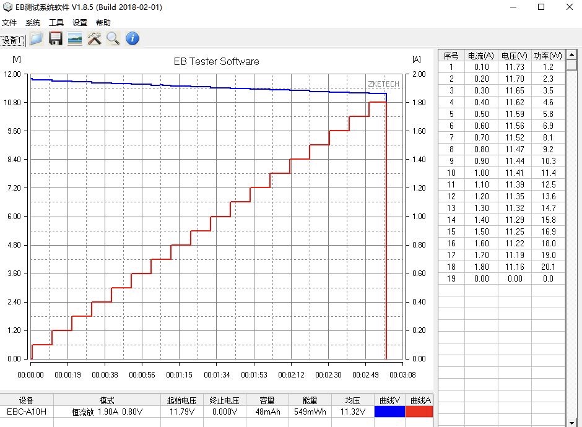Viewport: 582px width, 427px height.
Task: Click the floppy disk save icon
Action: pyautogui.click(x=56, y=39)
